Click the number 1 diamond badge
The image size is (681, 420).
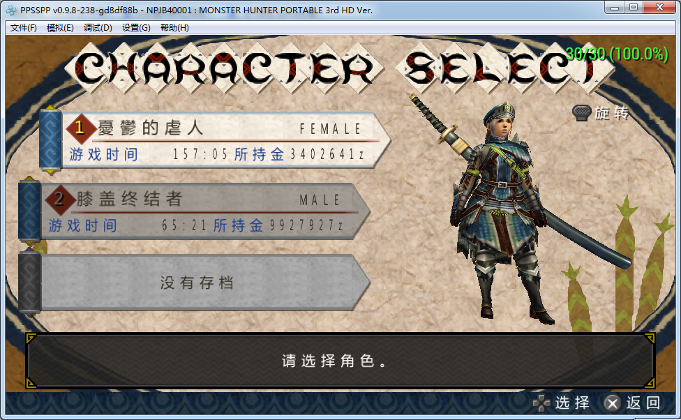coord(80,128)
